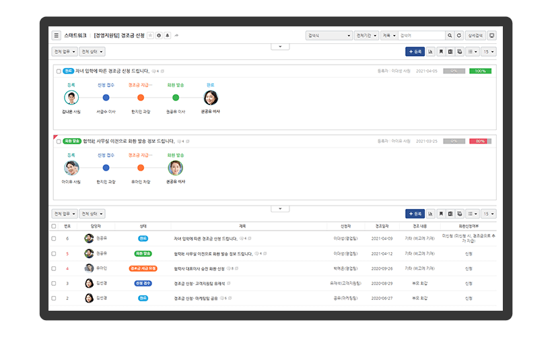Check the box on 자녀 입학 card
The width and height of the screenshot is (552, 364).
(x=59, y=71)
